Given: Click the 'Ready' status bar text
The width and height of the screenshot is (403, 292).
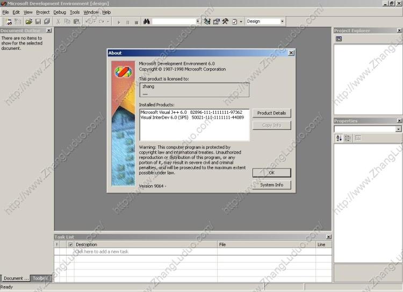Looking at the screenshot, I should pos(6,287).
